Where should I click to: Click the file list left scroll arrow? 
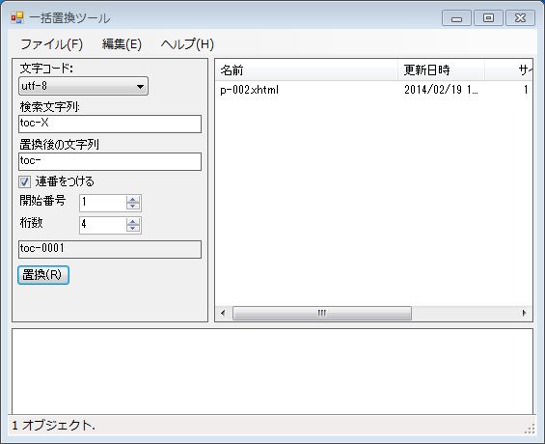[x=223, y=313]
